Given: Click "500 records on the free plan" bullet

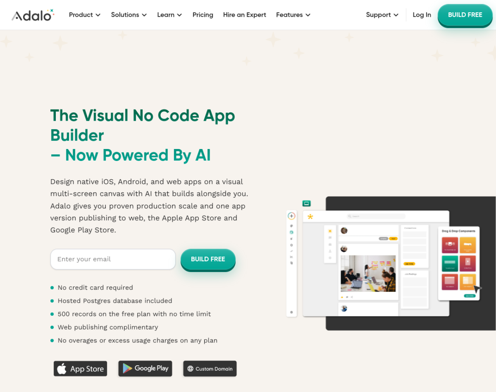Looking at the screenshot, I should tap(134, 314).
